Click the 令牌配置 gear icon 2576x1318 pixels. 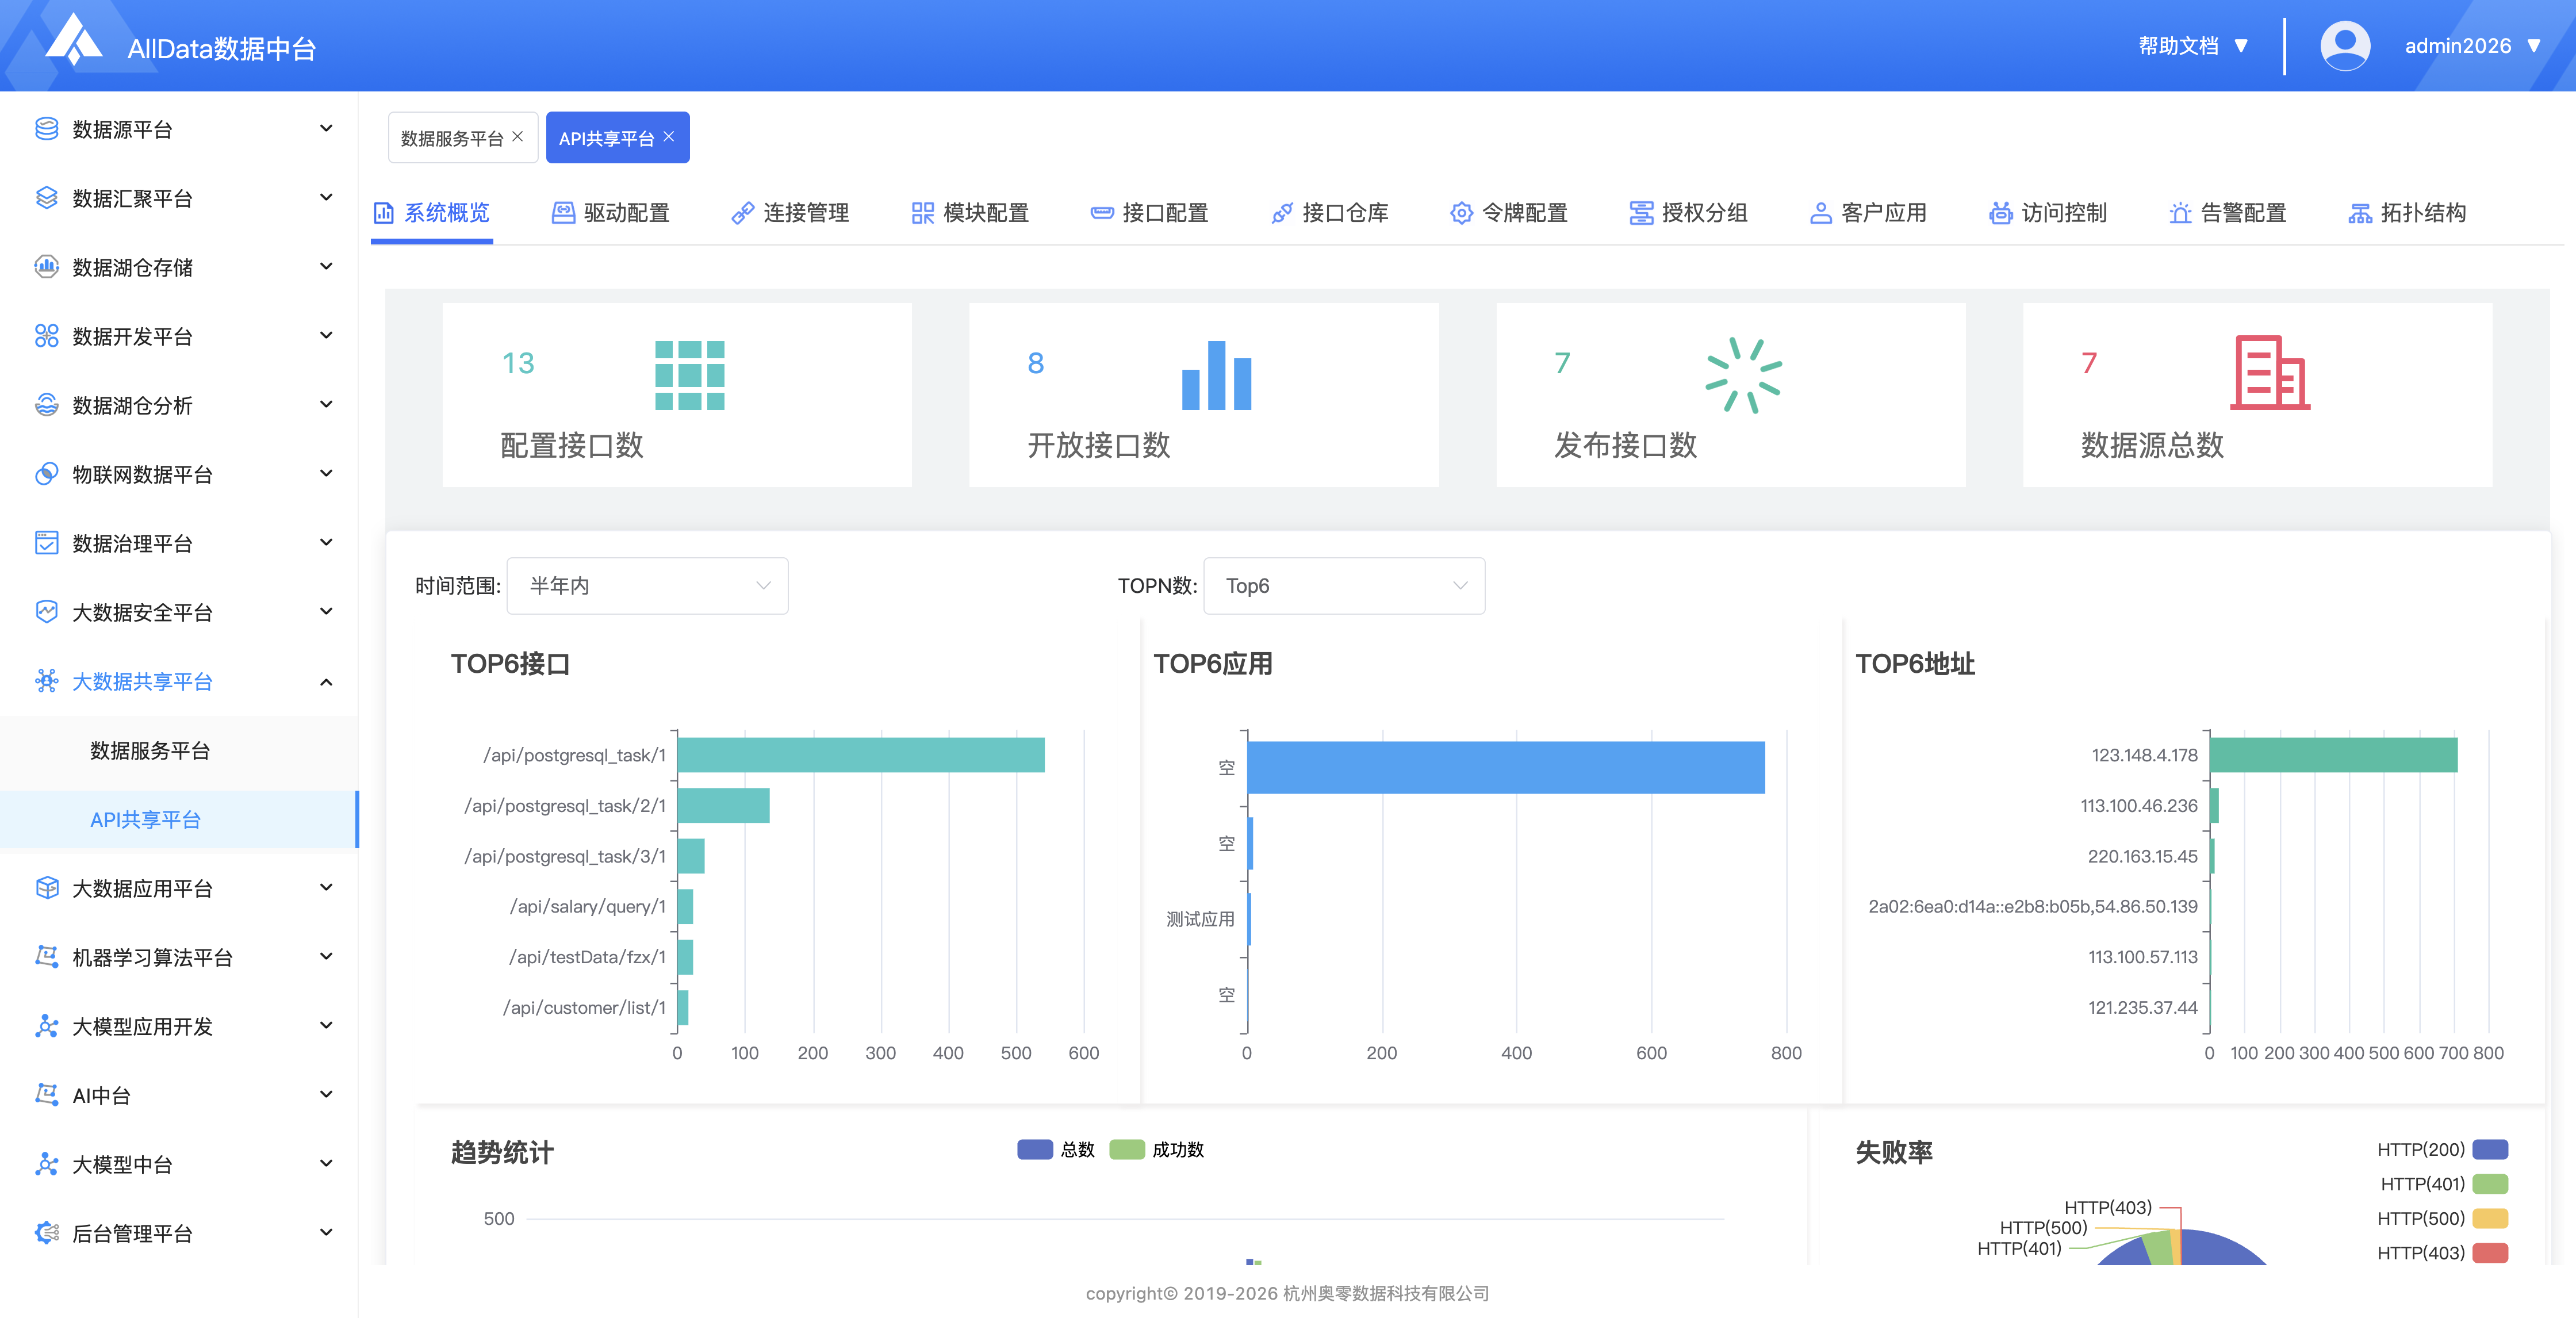point(1461,213)
